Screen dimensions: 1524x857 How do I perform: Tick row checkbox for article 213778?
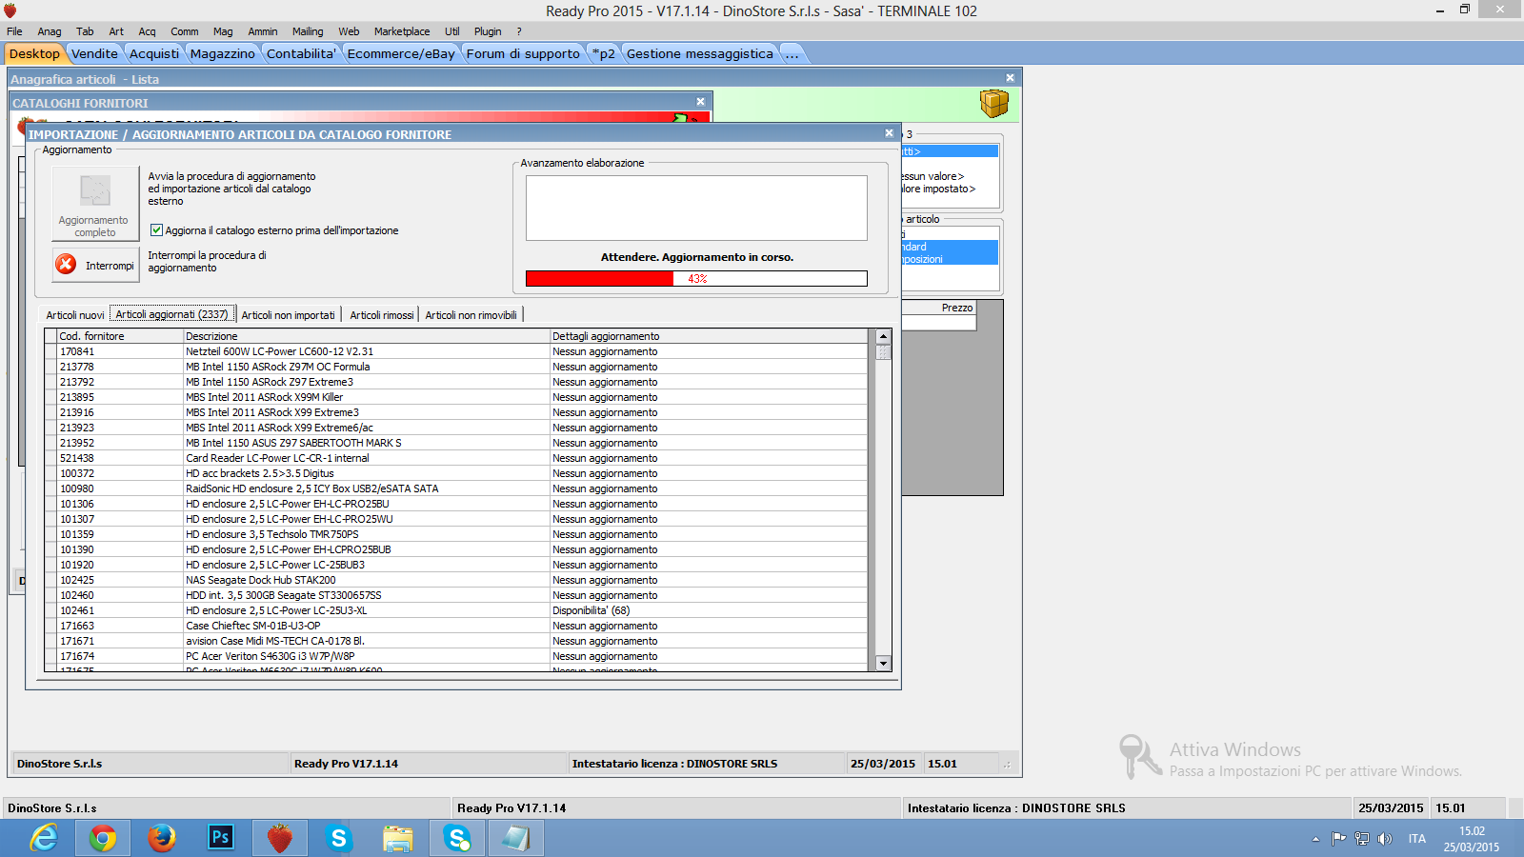50,367
